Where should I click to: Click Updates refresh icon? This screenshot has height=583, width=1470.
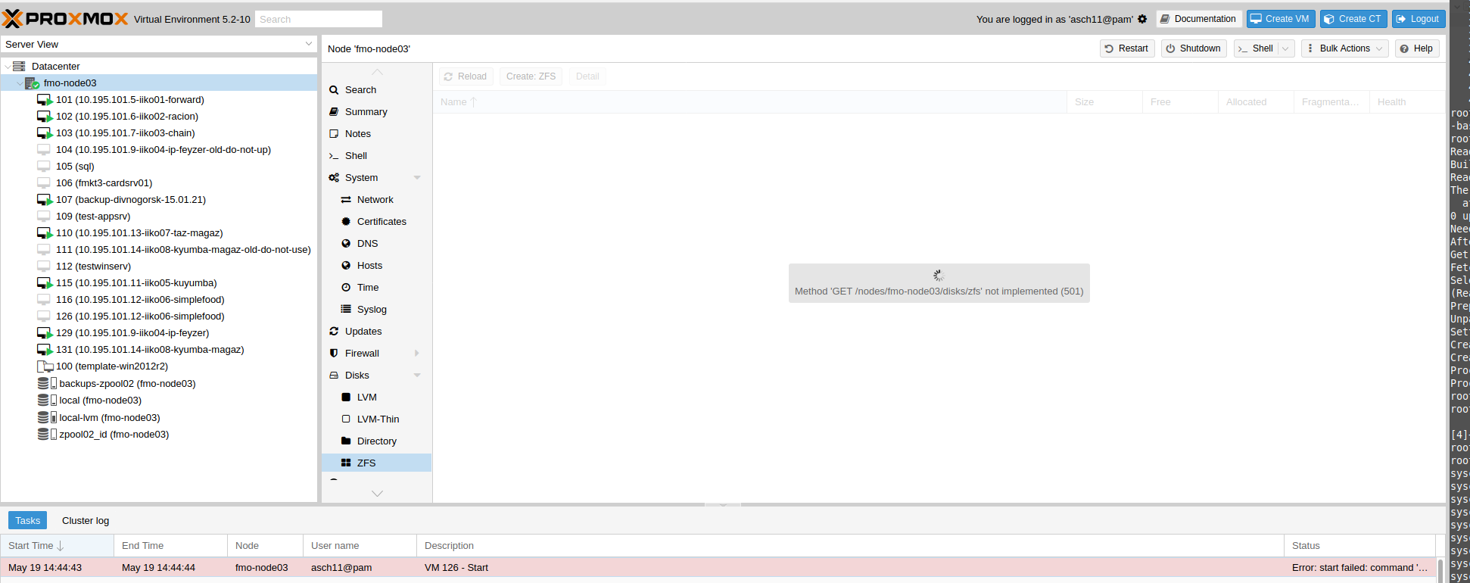coord(334,332)
